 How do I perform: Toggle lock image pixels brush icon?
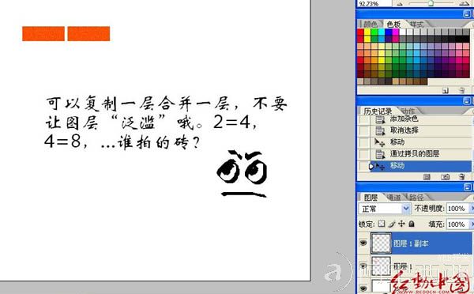392,224
